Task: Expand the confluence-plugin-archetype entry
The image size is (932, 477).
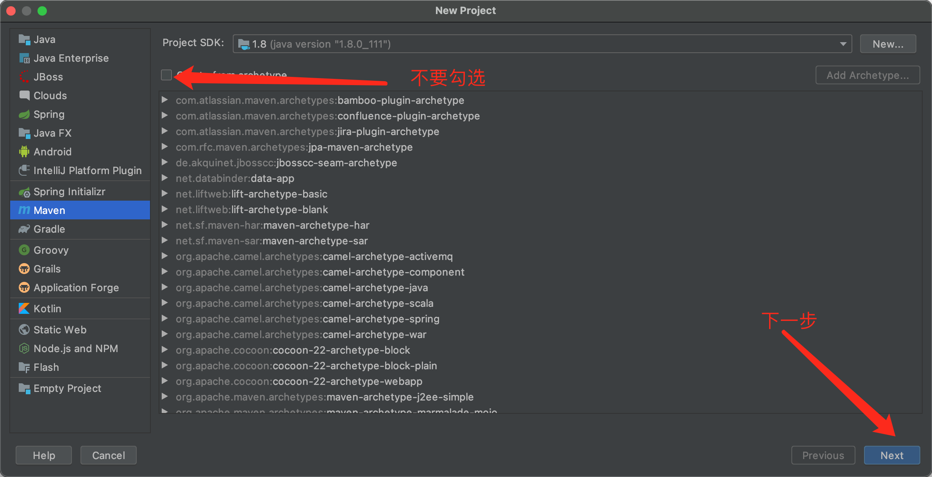Action: pos(165,116)
